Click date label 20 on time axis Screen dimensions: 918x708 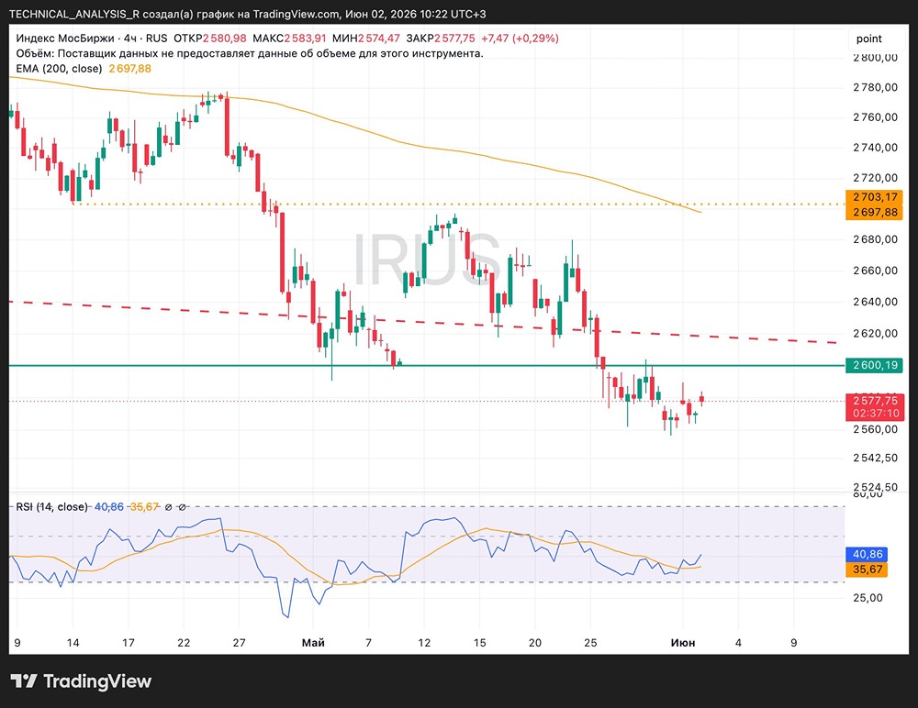coord(534,643)
